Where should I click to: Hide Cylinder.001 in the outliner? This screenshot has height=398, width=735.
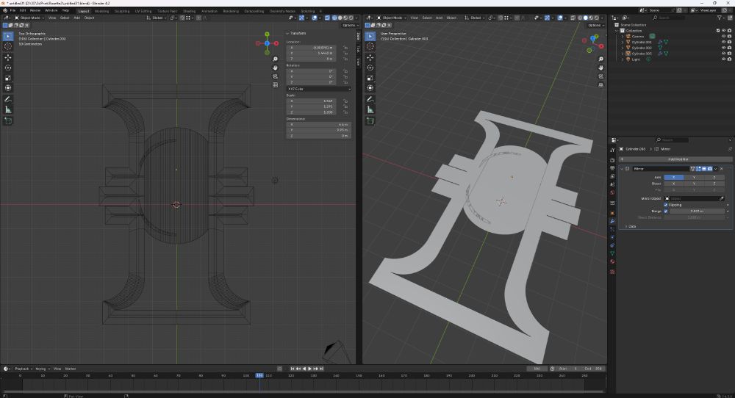(723, 42)
